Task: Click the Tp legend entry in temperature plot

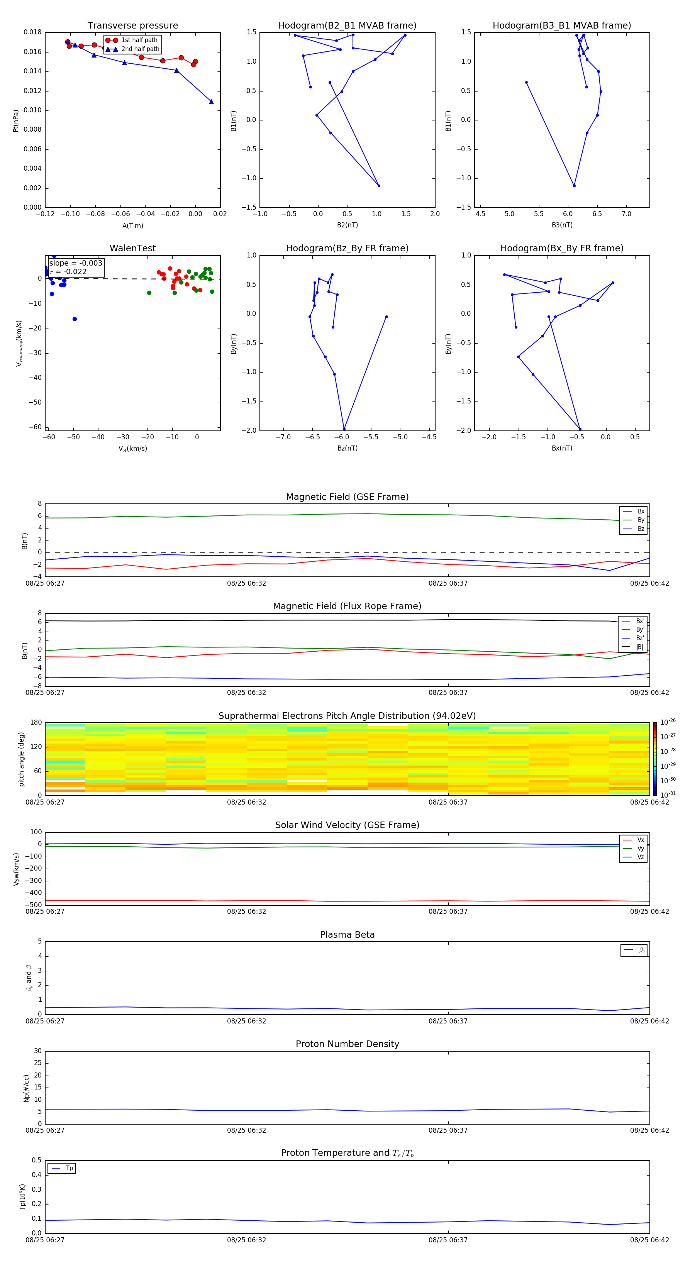Action: (62, 1168)
